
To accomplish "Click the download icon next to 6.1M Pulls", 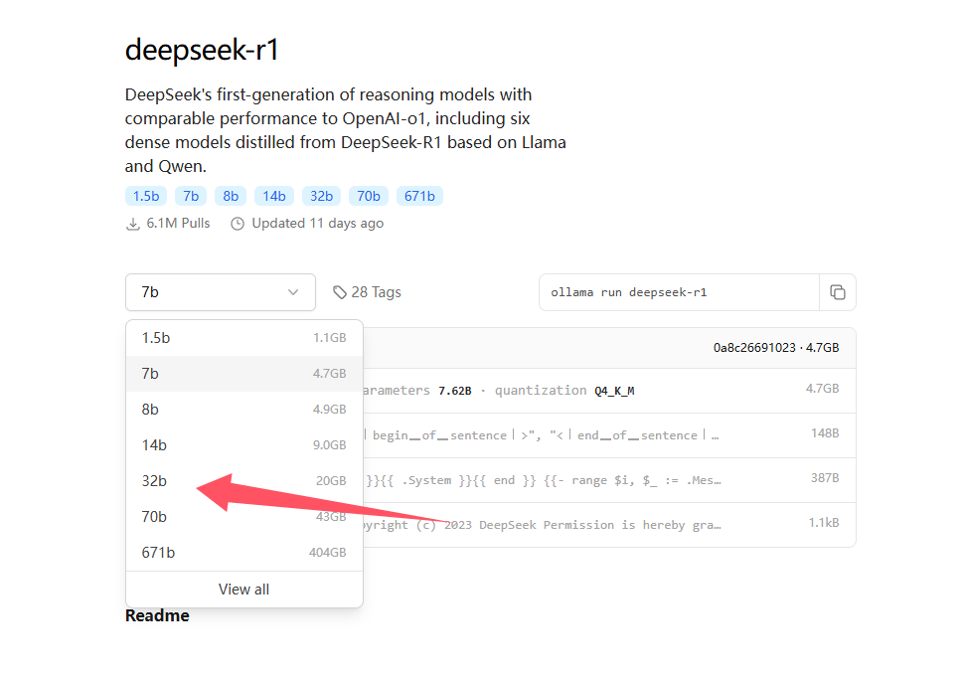I will pos(133,224).
